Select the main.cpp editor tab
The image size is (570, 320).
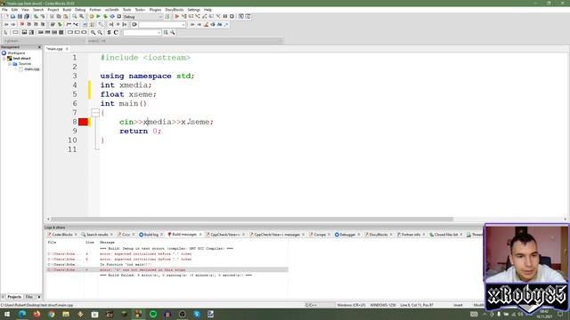tap(55, 49)
